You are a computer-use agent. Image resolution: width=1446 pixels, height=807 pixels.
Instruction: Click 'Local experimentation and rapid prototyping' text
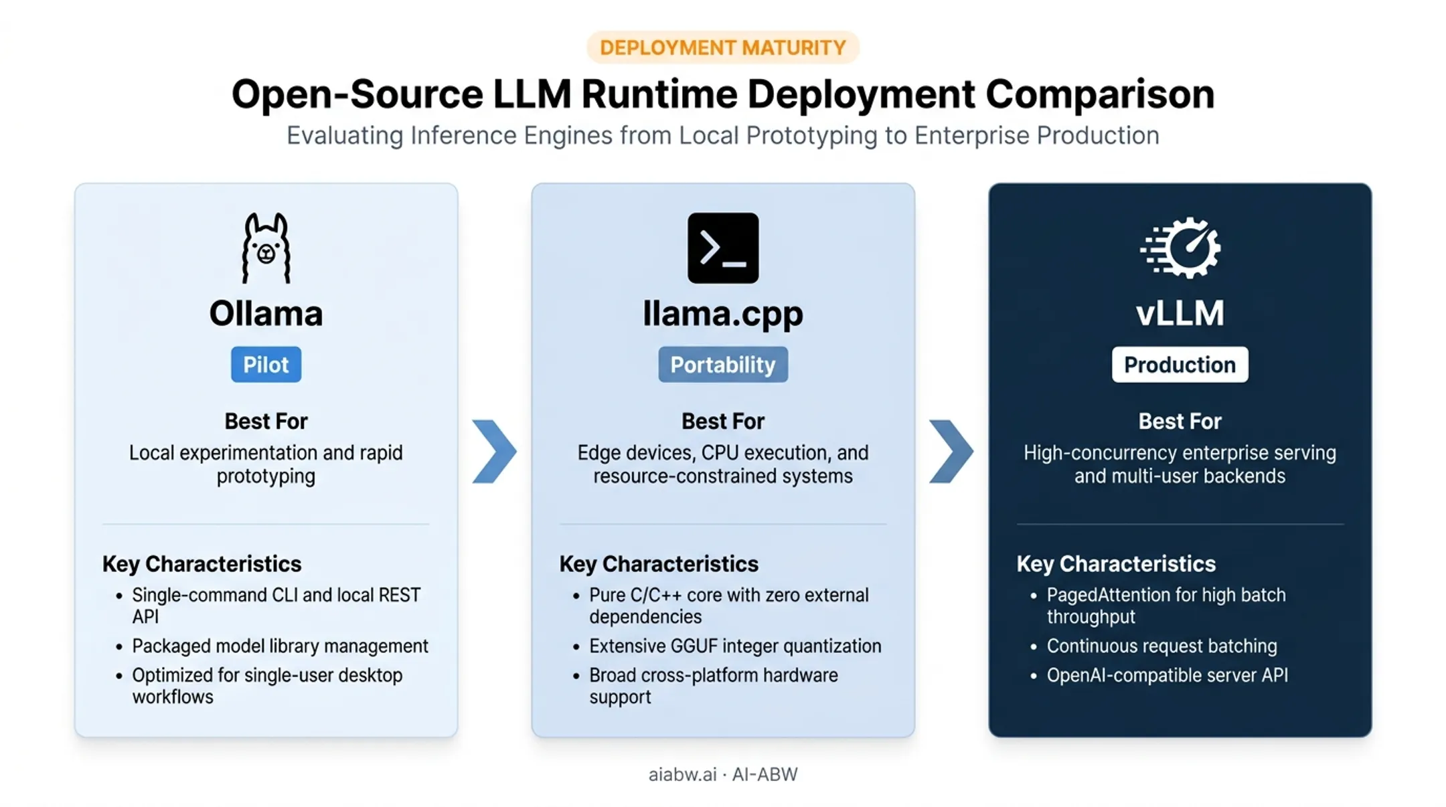click(x=266, y=464)
